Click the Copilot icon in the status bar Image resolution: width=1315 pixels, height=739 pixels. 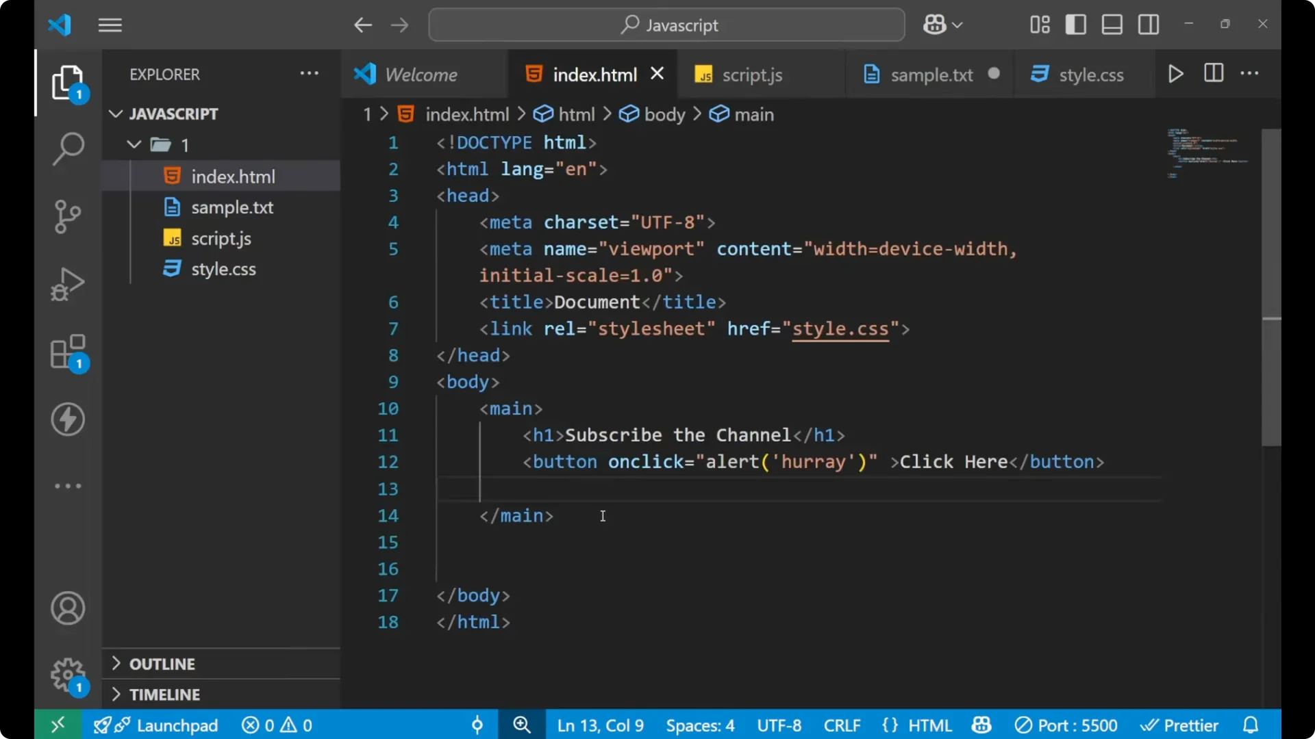[x=981, y=725]
